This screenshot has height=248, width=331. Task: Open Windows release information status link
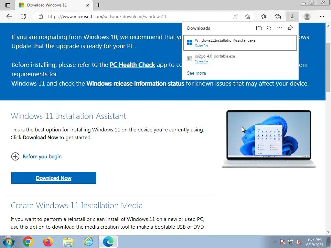[x=135, y=84]
